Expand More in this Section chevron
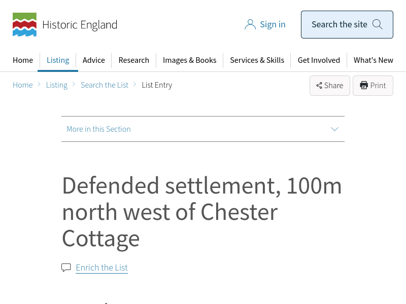This screenshot has width=406, height=304. [x=334, y=129]
